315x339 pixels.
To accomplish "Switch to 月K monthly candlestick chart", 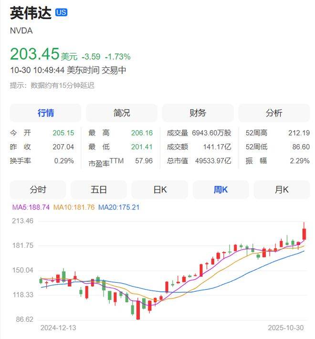I will point(282,190).
